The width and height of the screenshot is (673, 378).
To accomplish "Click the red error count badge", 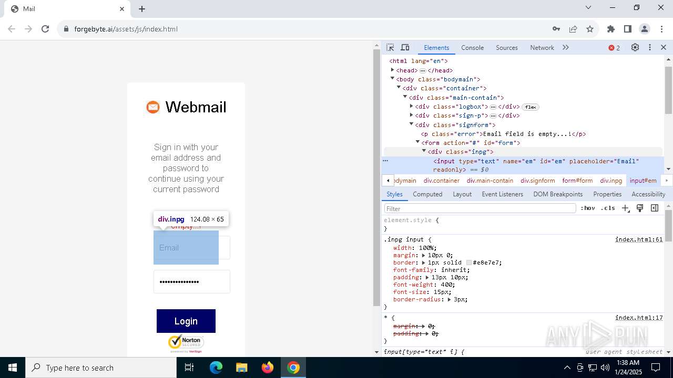I will 614,48.
